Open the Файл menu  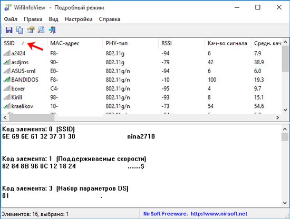pos(11,19)
